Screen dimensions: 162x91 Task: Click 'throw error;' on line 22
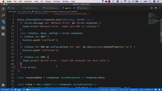coord(28,67)
